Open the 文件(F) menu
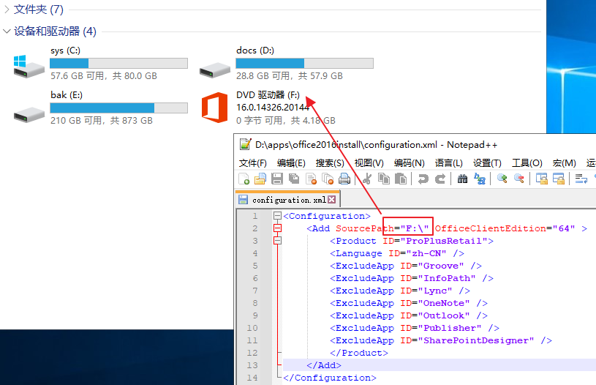Image resolution: width=596 pixels, height=385 pixels. pyautogui.click(x=253, y=162)
